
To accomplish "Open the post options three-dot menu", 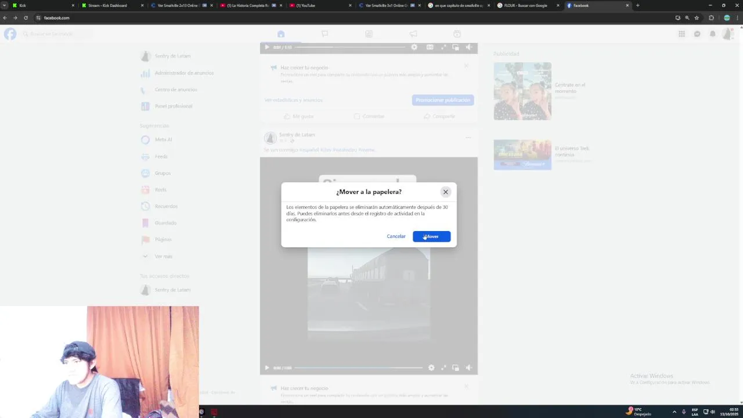I will point(468,138).
